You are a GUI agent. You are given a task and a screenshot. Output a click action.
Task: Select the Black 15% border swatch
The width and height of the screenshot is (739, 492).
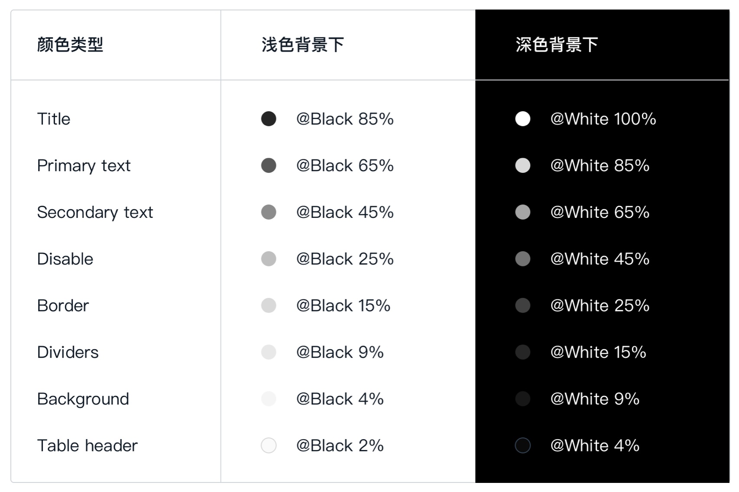tap(269, 305)
